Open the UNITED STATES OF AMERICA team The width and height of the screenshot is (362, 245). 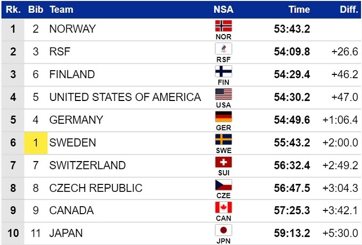[125, 97]
